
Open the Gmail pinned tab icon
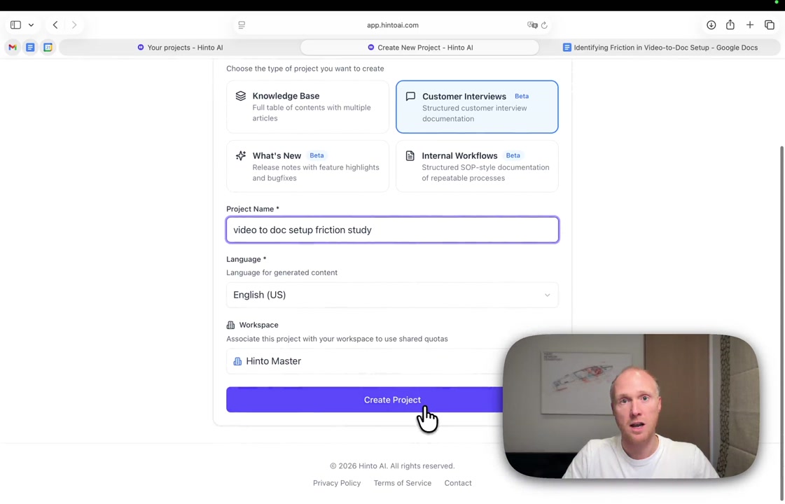13,48
